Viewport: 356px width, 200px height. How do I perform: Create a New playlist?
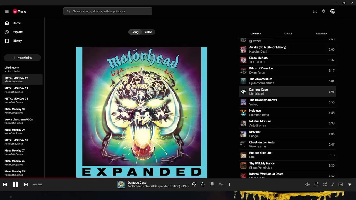click(22, 57)
